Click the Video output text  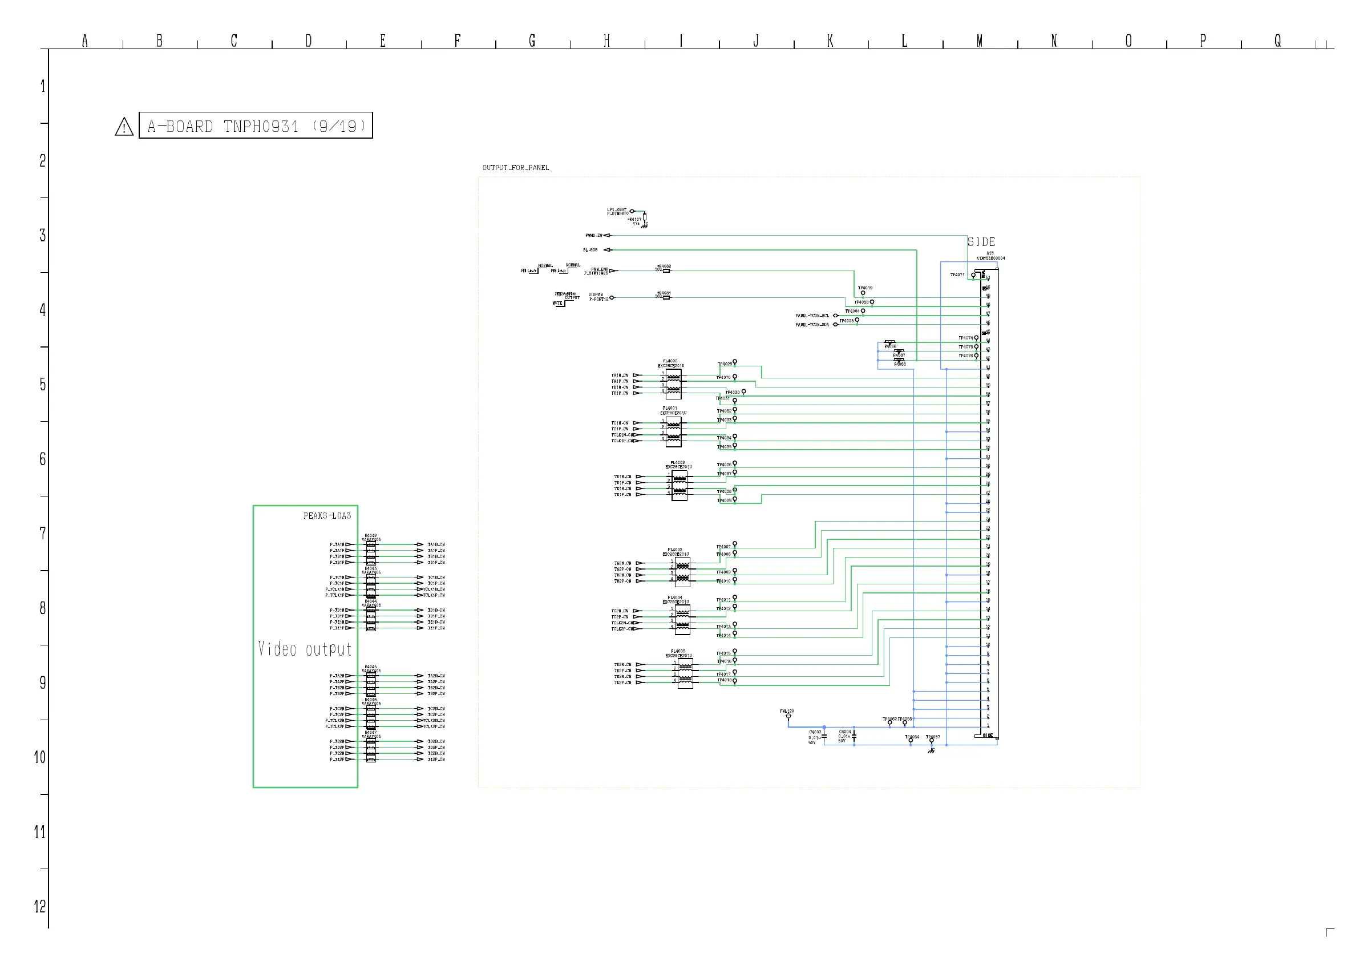coord(305,649)
